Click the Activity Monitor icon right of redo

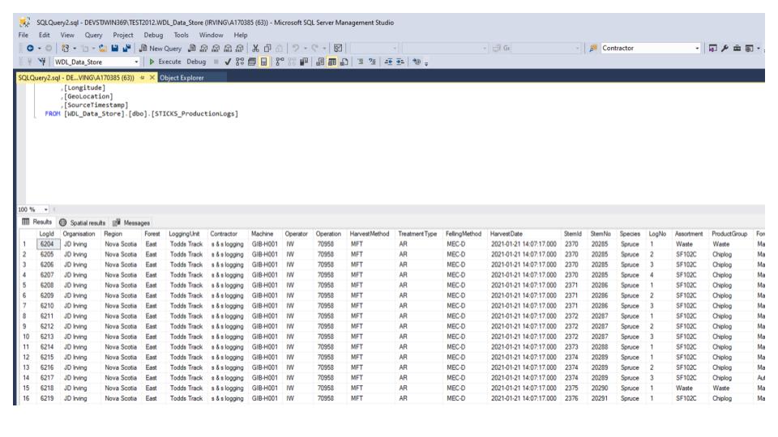338,48
